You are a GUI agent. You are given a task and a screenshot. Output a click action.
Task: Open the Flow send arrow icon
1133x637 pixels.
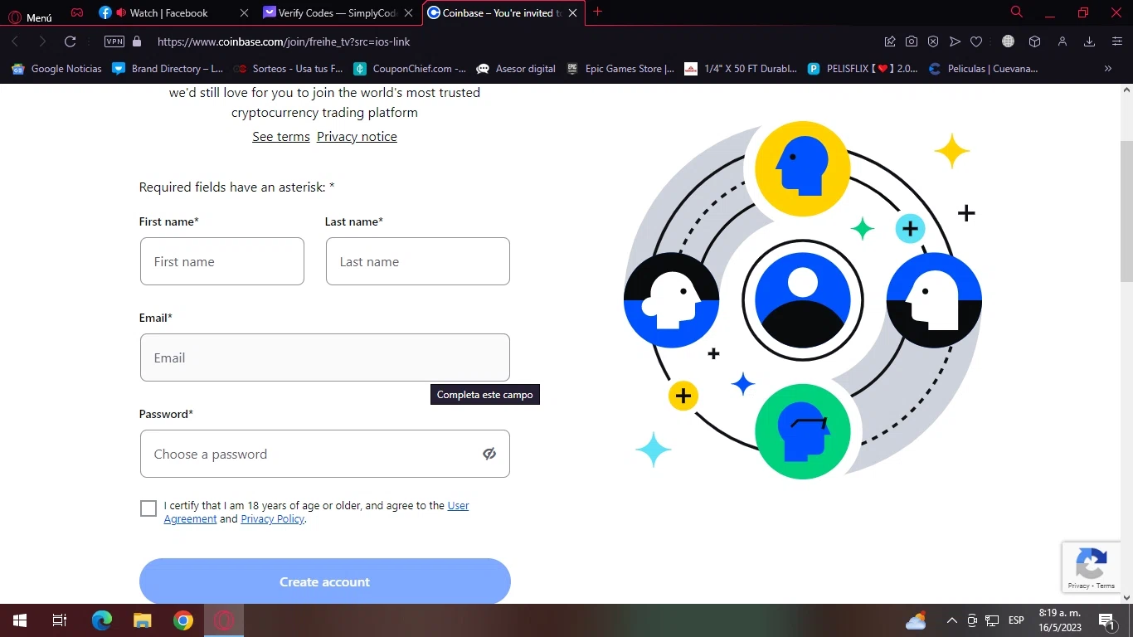955,41
